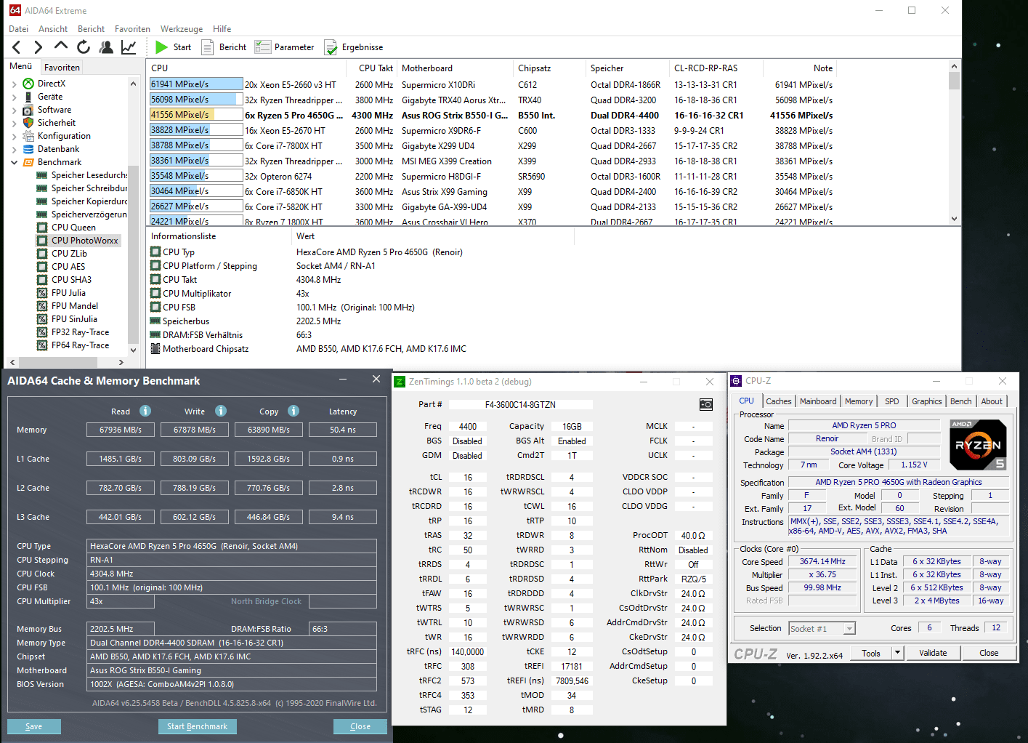Switch to Favoriten tab in side panel
This screenshot has height=743, width=1028.
62,67
